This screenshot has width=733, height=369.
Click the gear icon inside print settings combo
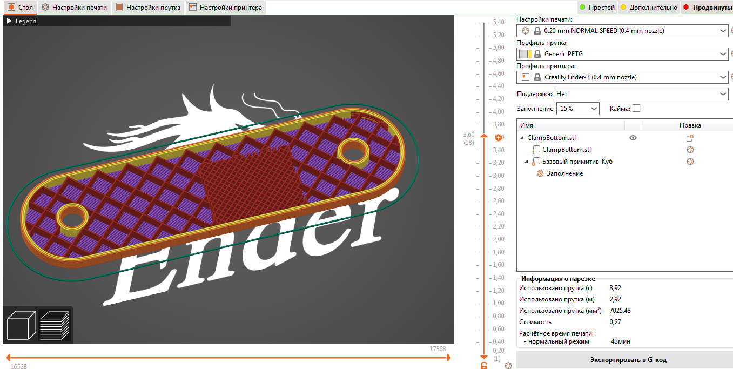pyautogui.click(x=526, y=31)
